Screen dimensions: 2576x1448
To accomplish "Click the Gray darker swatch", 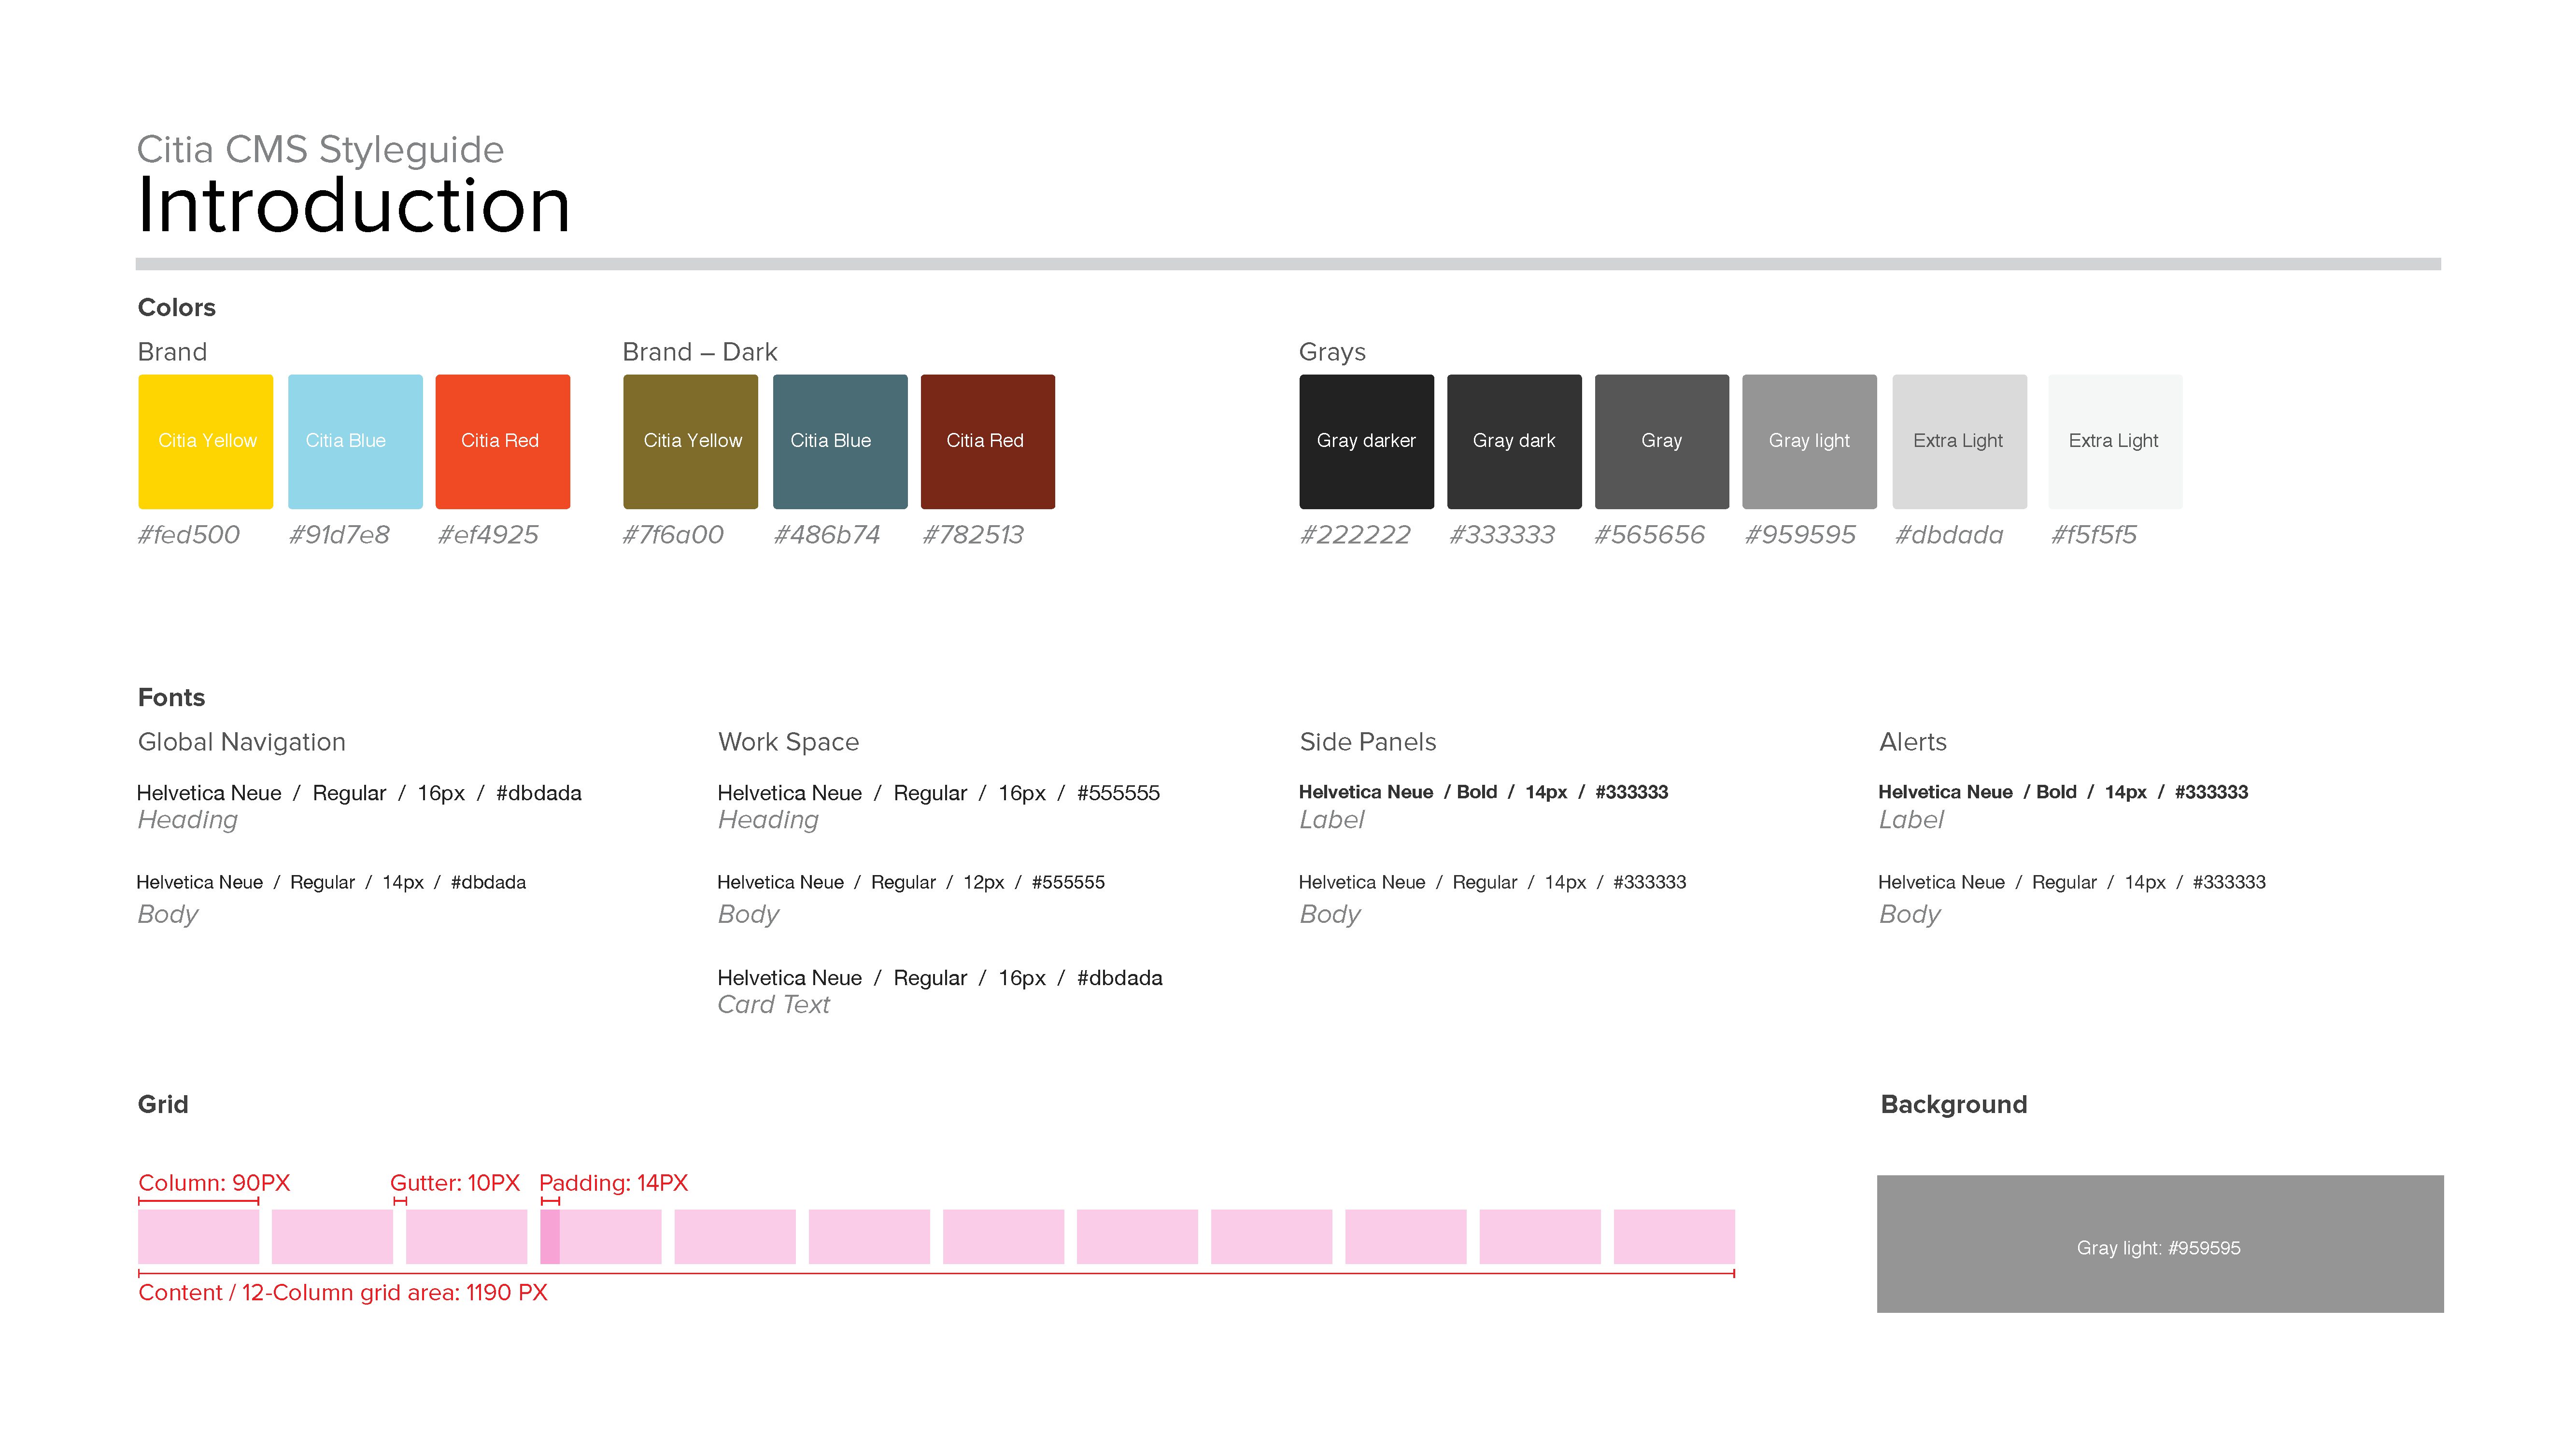I will [1366, 441].
